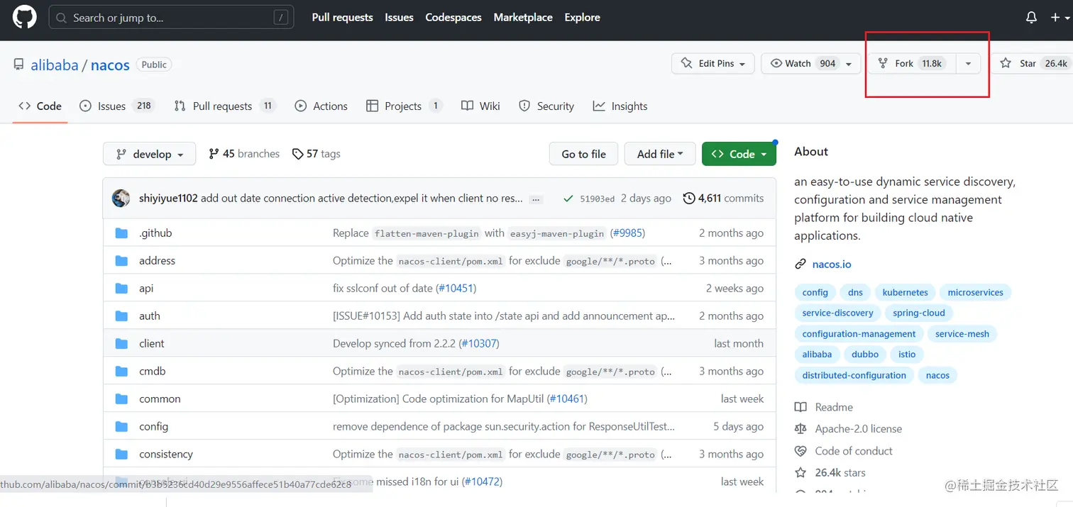Click the dubbo topic tag
This screenshot has width=1073, height=507.
[x=865, y=354]
